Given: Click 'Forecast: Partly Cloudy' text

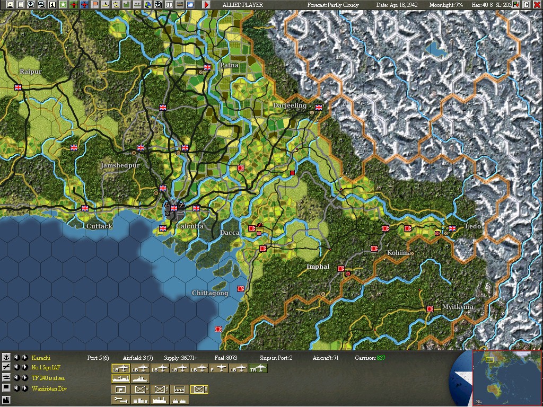Looking at the screenshot, I should [333, 5].
